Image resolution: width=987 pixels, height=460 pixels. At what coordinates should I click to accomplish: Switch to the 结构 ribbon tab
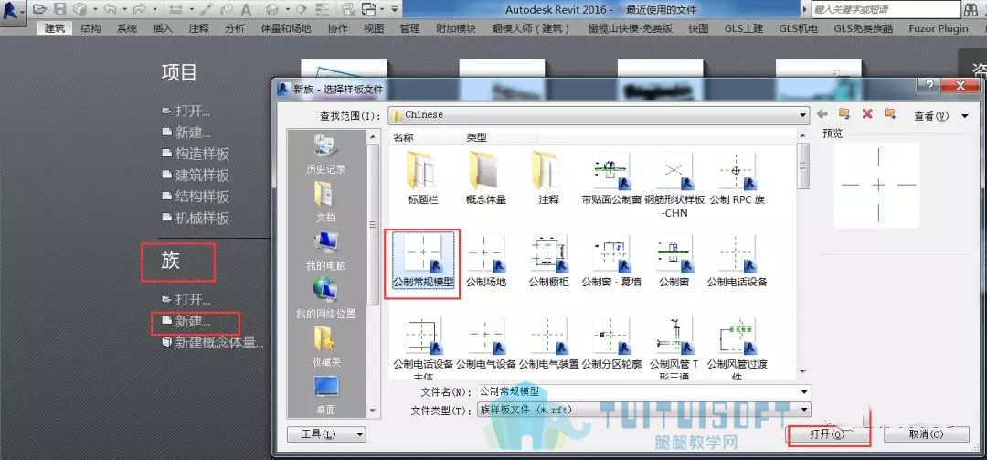point(90,28)
